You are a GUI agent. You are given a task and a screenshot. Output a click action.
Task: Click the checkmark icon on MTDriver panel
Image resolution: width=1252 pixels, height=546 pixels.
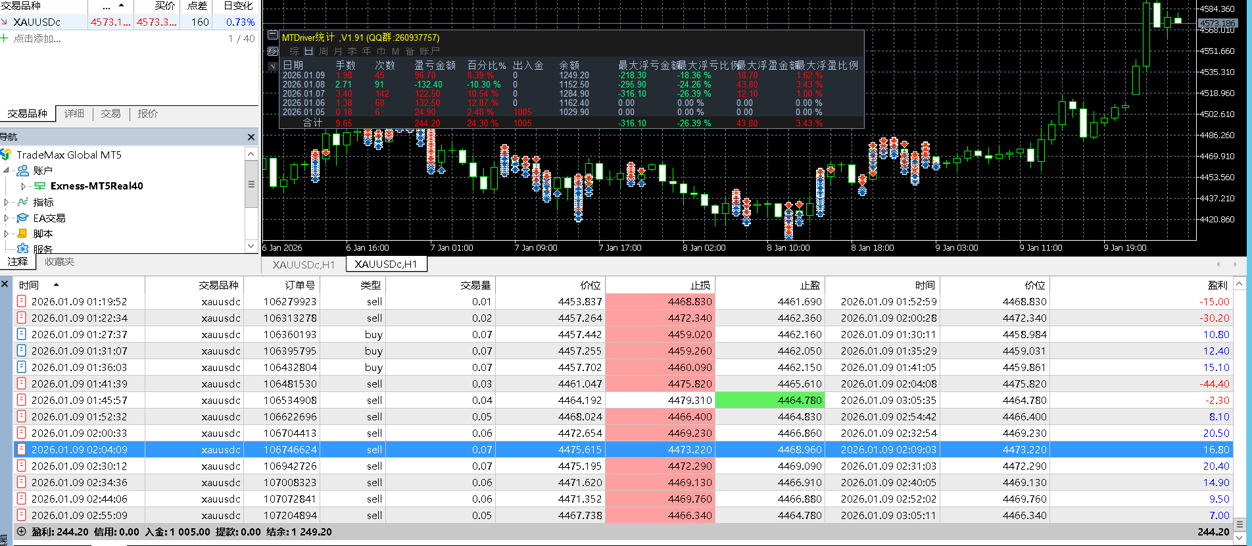(273, 66)
